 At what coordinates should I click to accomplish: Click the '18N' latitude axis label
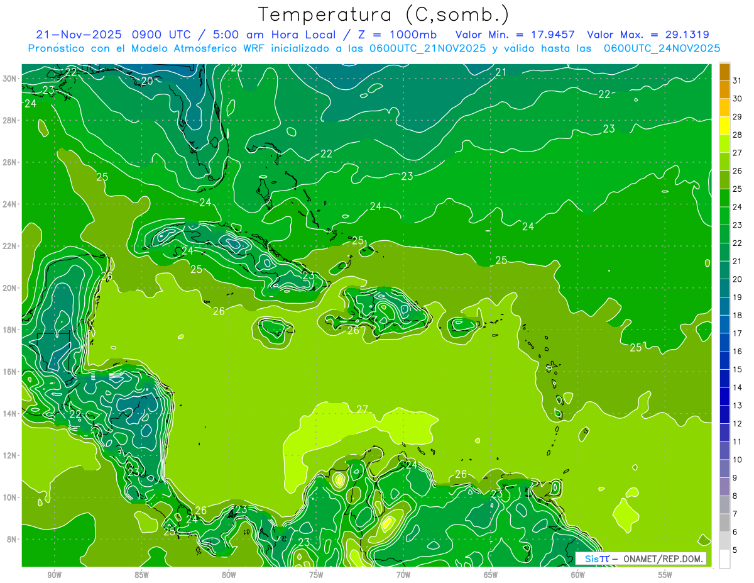pos(9,330)
